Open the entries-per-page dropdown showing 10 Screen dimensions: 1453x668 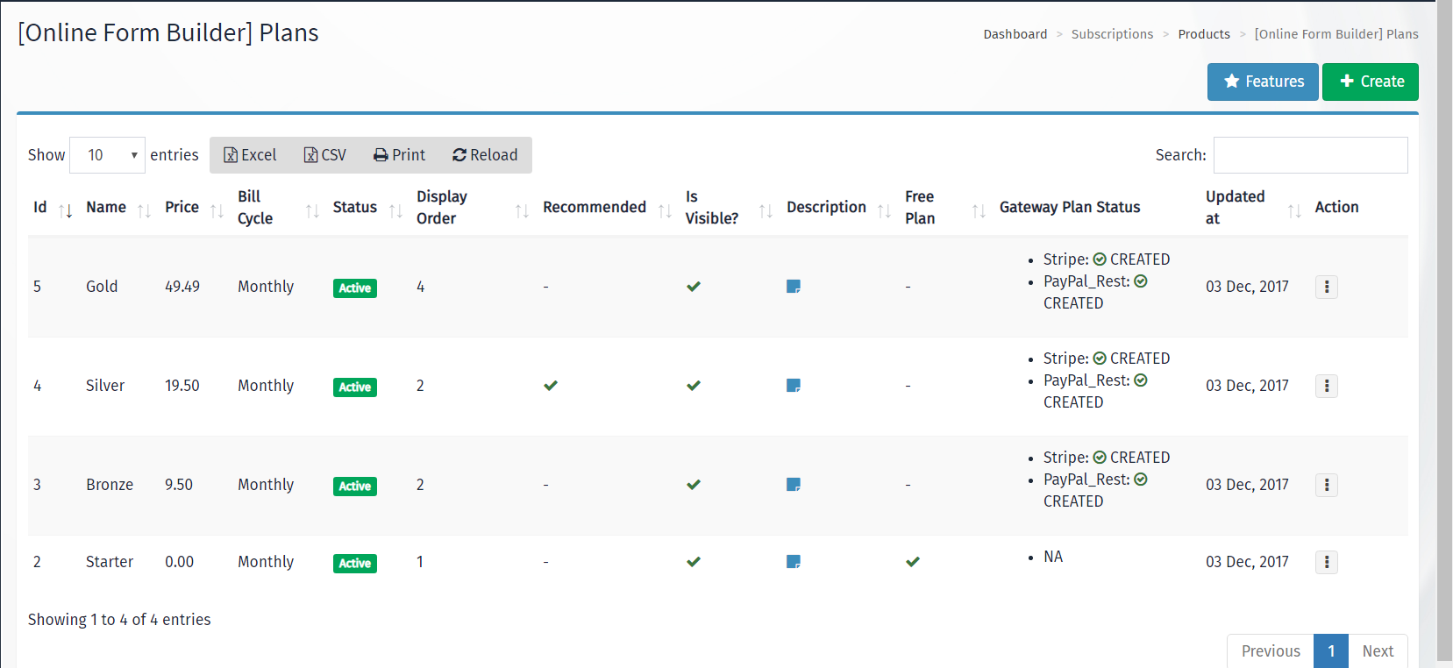coord(107,155)
